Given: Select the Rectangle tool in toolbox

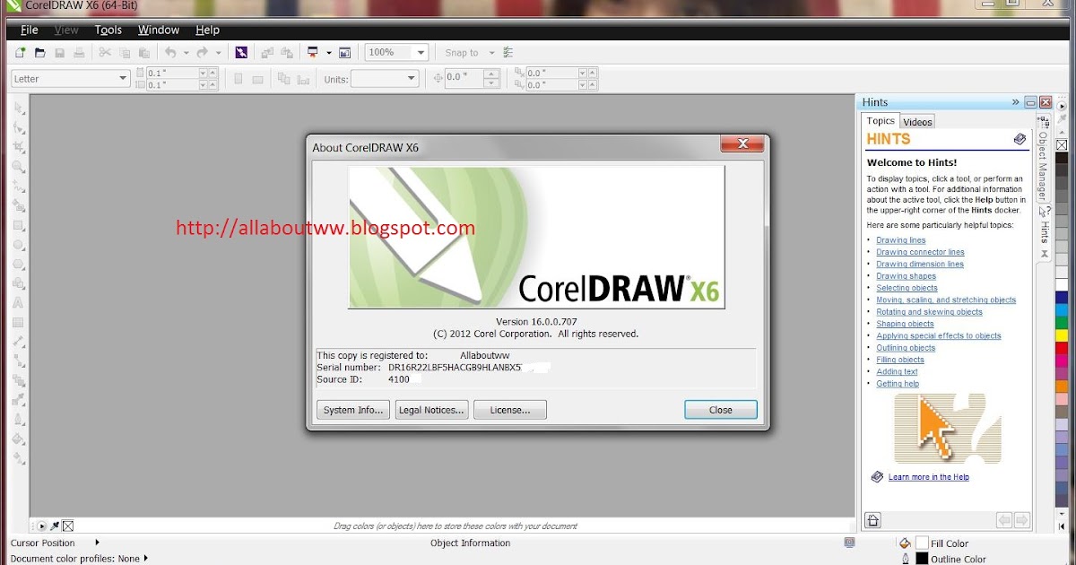Looking at the screenshot, I should [x=18, y=225].
